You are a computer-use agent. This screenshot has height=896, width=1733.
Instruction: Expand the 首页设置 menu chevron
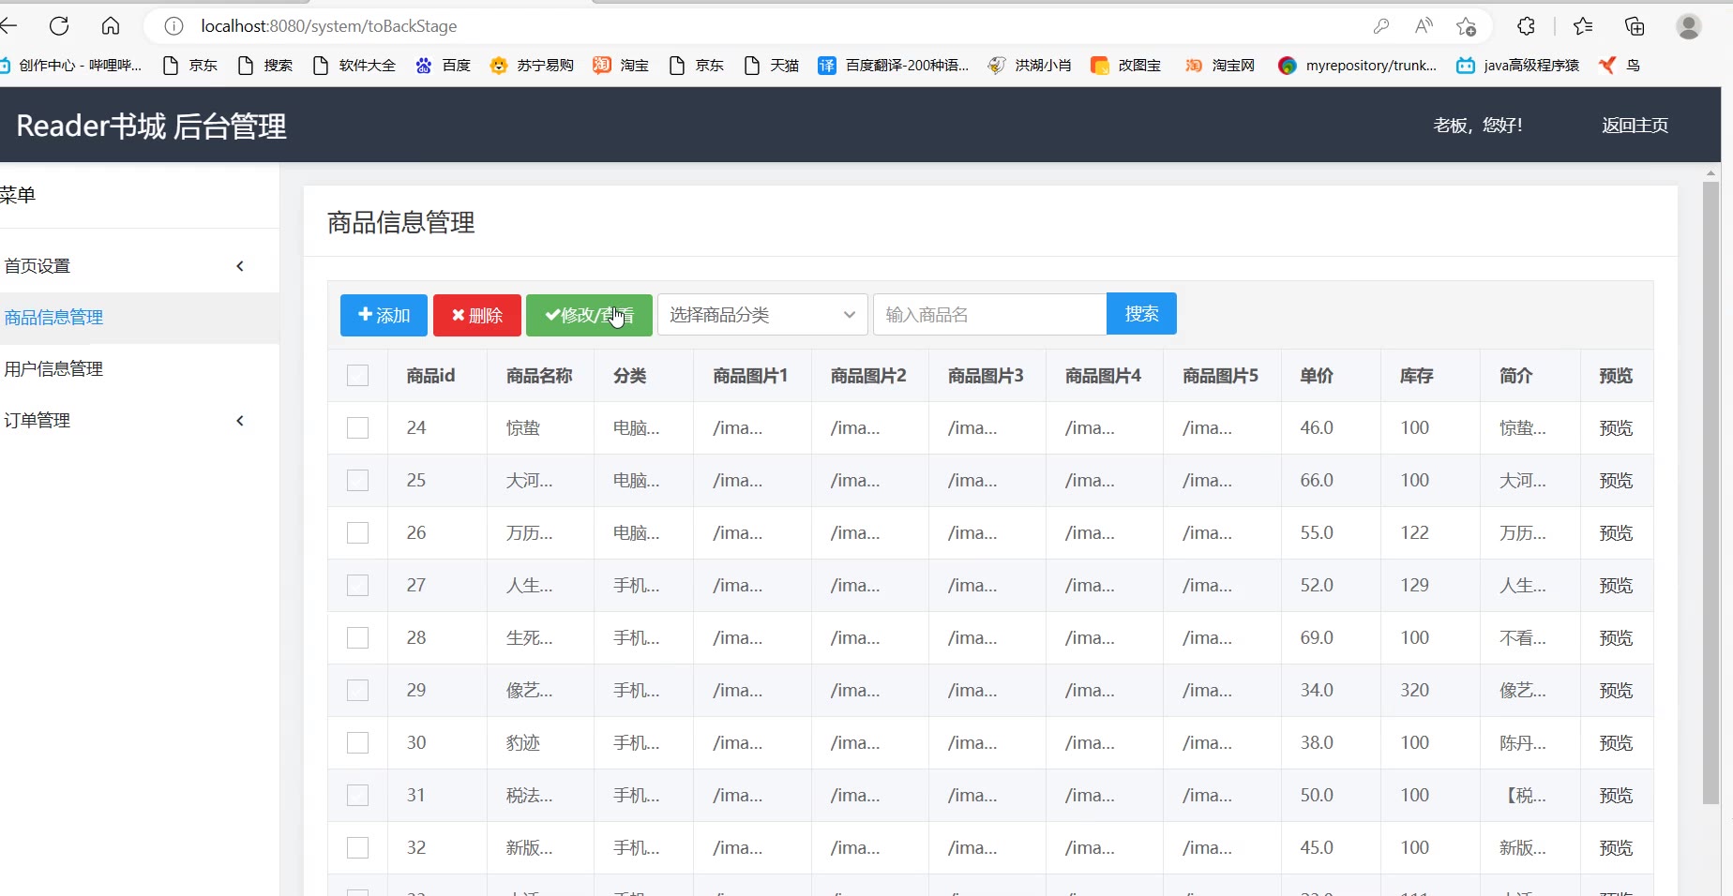click(240, 266)
